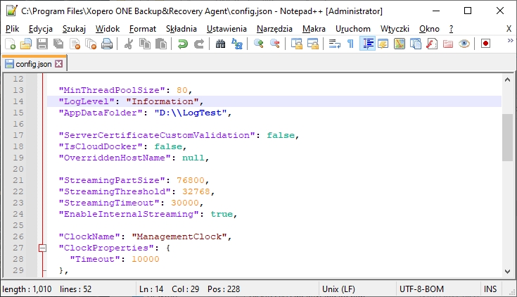Click the Open file folder icon
The height and width of the screenshot is (297, 517).
(26, 44)
